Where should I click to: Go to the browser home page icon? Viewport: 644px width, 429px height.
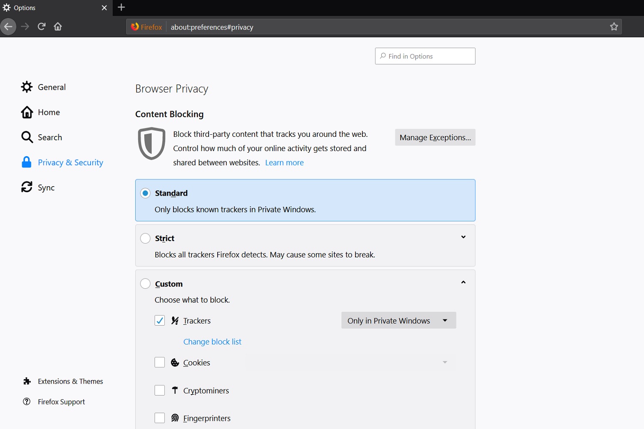point(58,27)
